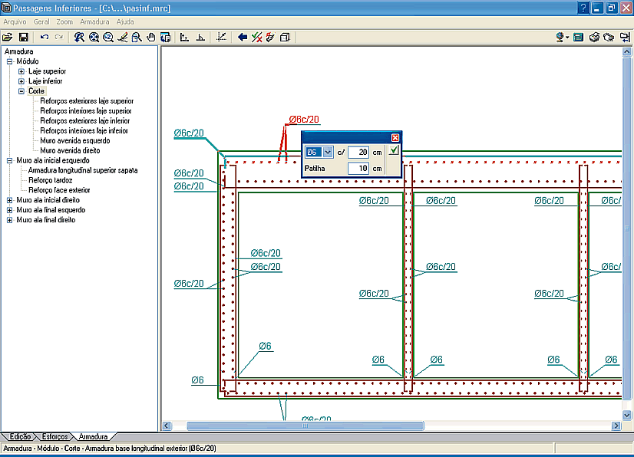Click the Patilha field showing 10

(x=358, y=168)
